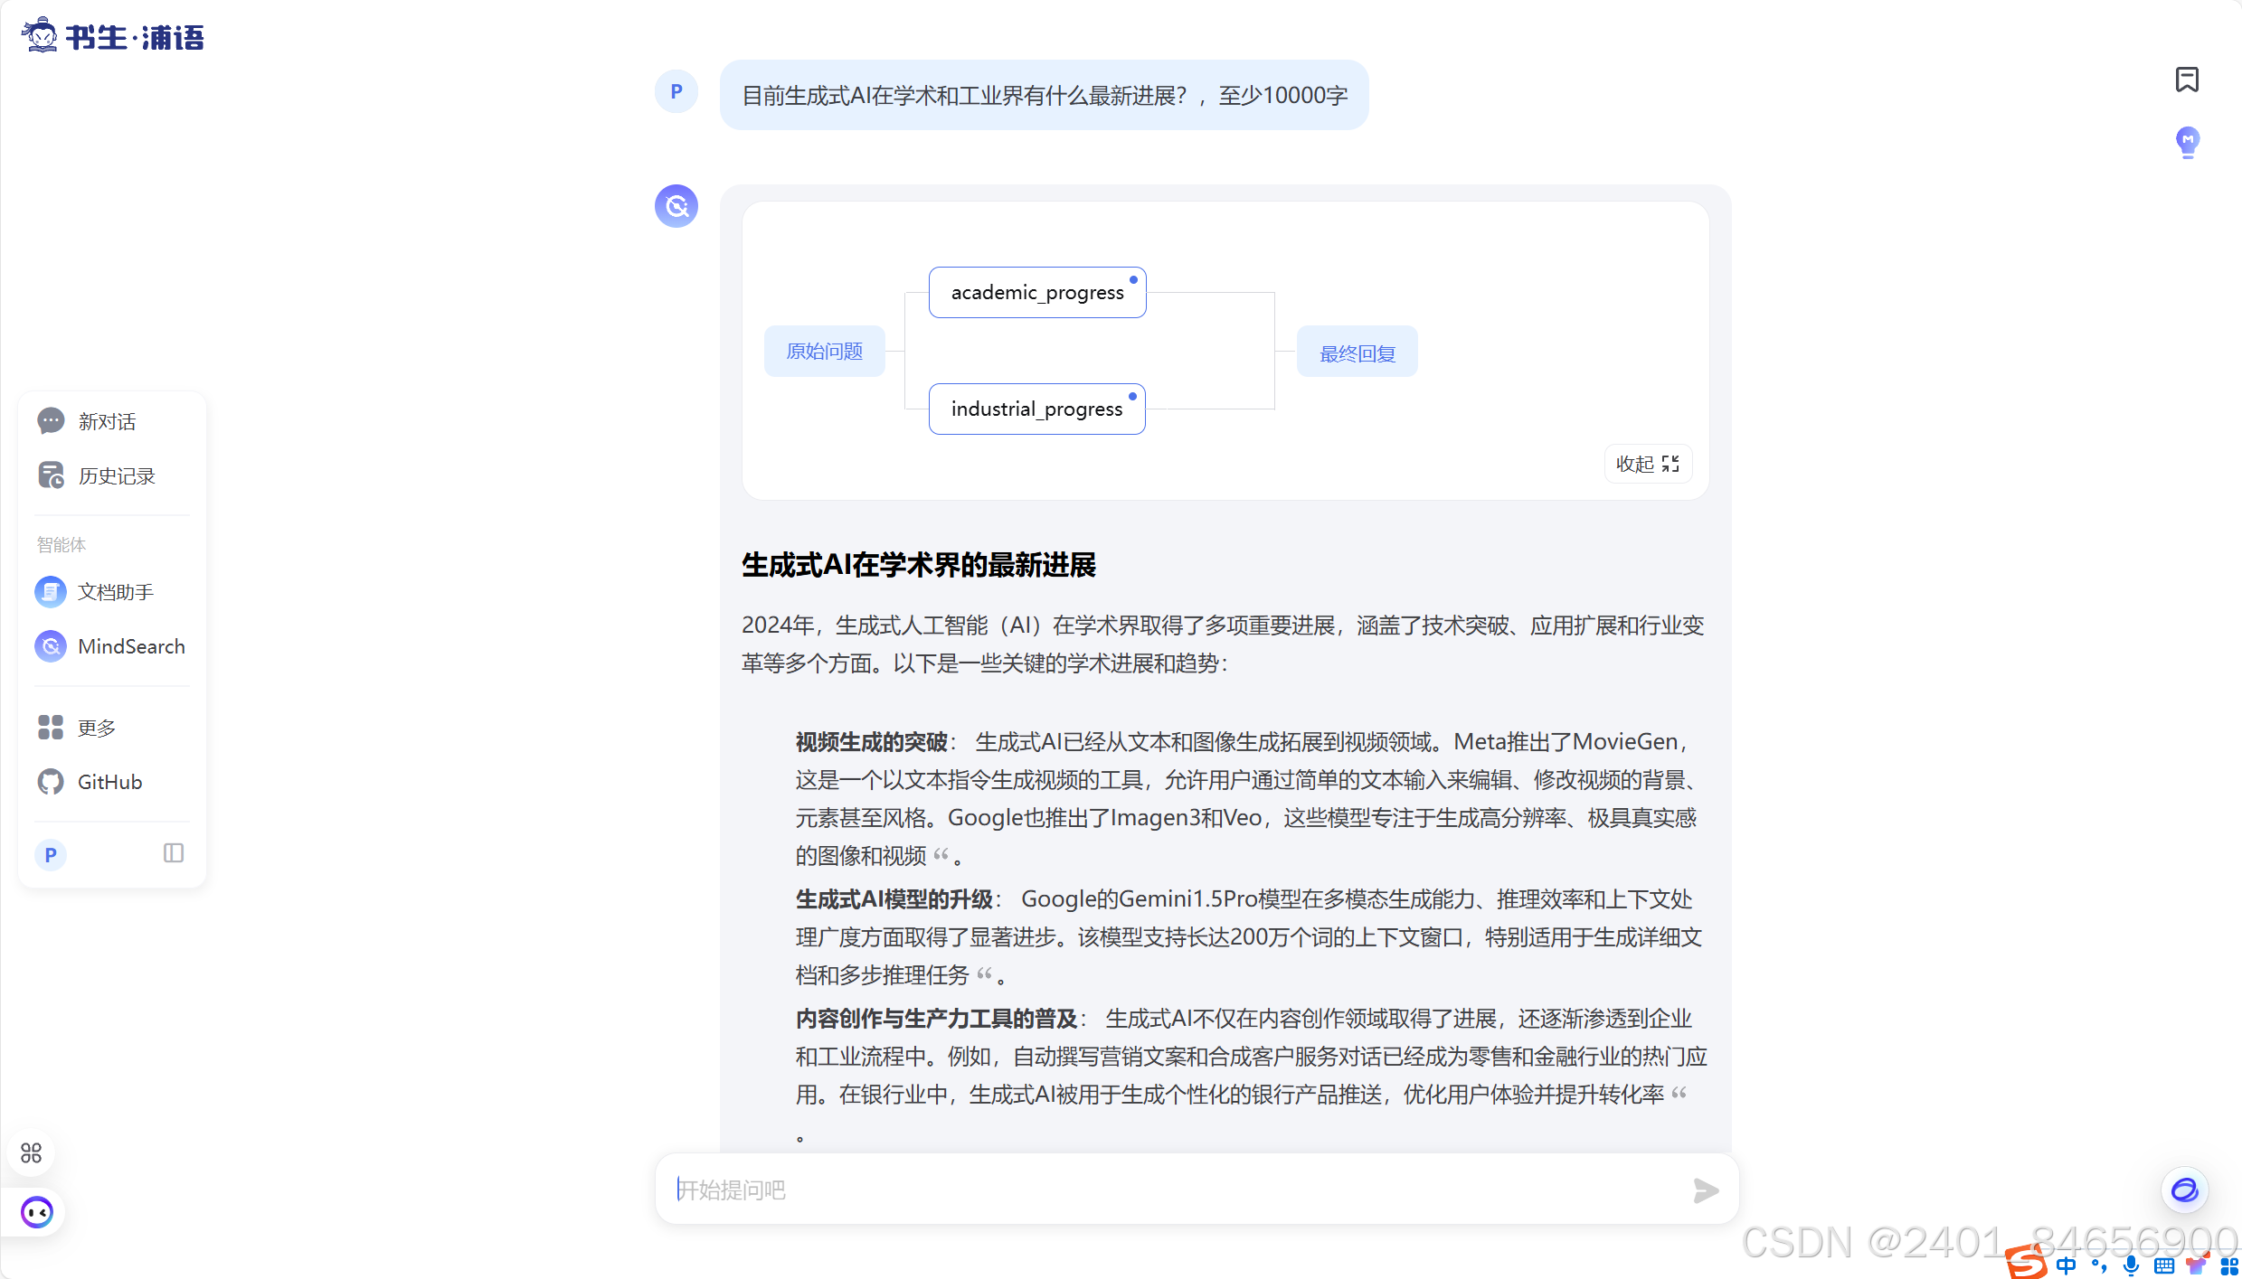Click the lightbulb icon under the bookmark

[x=2187, y=142]
